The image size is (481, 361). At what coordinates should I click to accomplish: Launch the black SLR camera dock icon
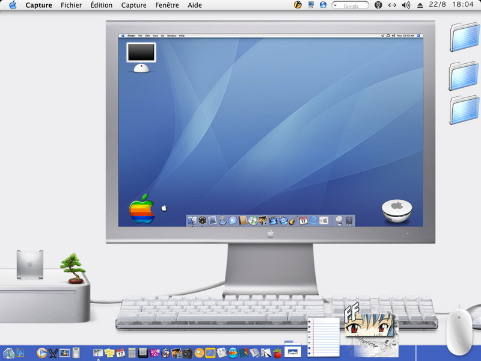point(188,353)
